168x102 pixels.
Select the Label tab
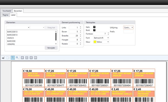coord(13,15)
